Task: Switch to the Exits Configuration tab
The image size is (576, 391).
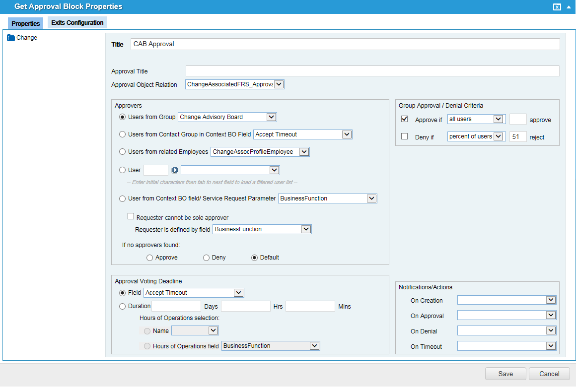Action: (77, 23)
